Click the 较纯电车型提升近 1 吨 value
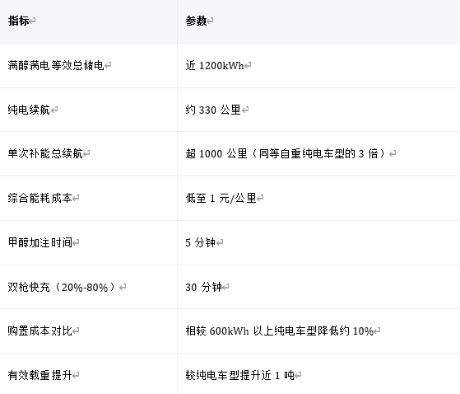The height and width of the screenshot is (394, 460). point(240,375)
